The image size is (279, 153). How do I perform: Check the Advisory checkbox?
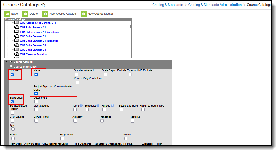(75, 121)
